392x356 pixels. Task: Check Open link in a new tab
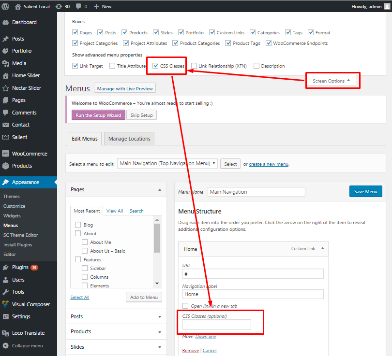[x=185, y=306]
